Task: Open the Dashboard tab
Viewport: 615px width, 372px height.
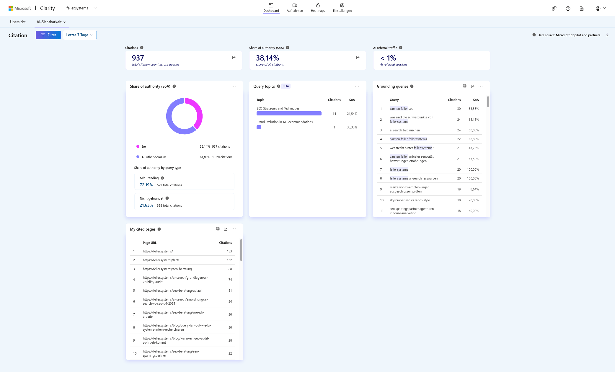Action: point(271,8)
